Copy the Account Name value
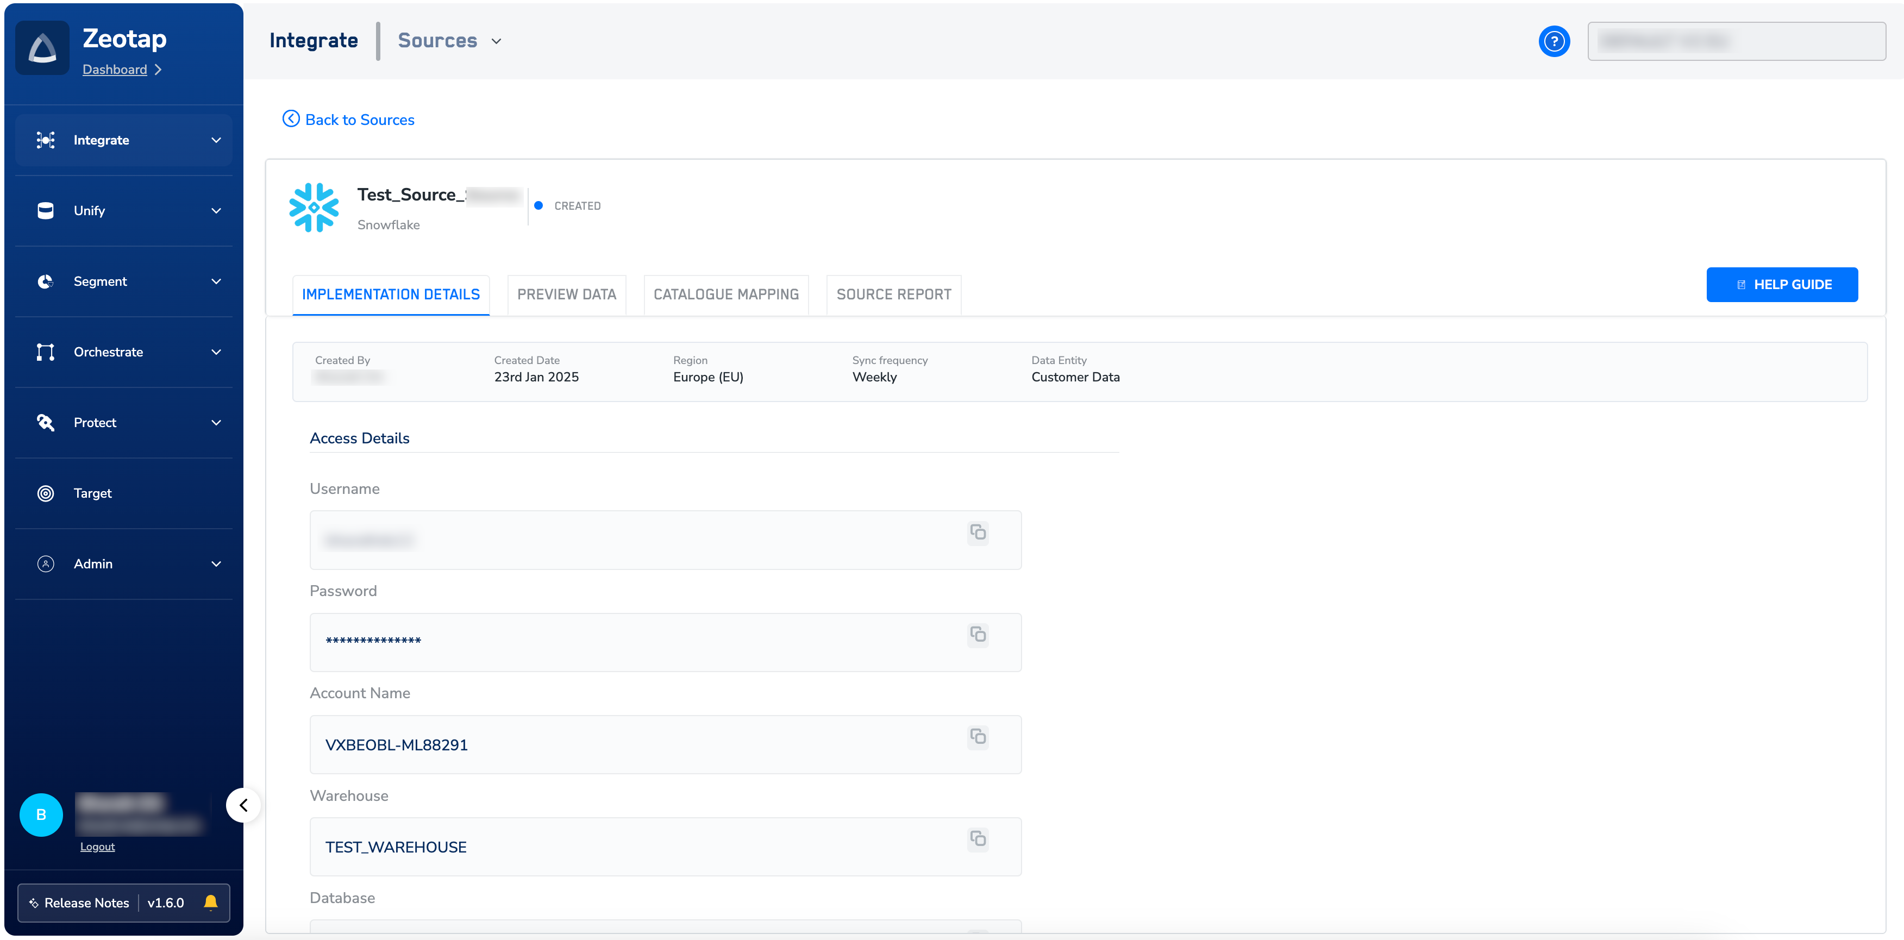1904x940 pixels. [978, 736]
